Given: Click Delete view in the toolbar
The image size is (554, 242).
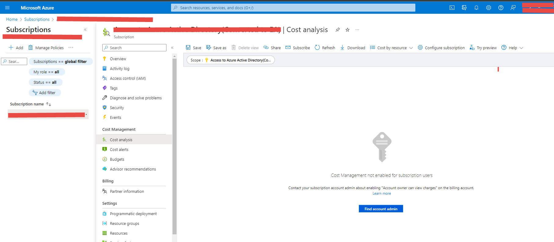Looking at the screenshot, I should [x=245, y=48].
